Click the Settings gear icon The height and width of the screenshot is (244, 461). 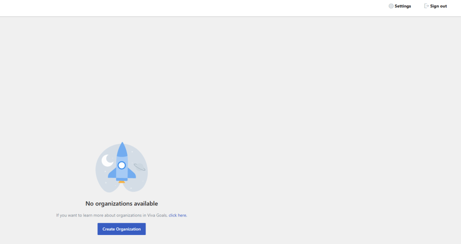(391, 6)
